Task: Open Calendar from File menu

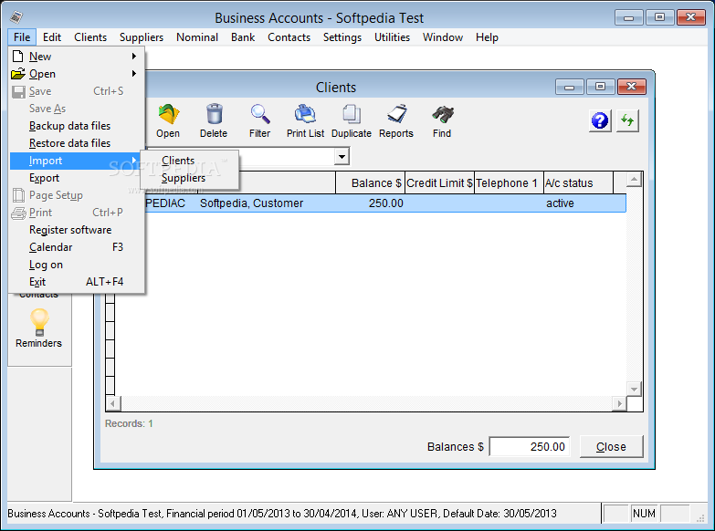Action: (77, 247)
